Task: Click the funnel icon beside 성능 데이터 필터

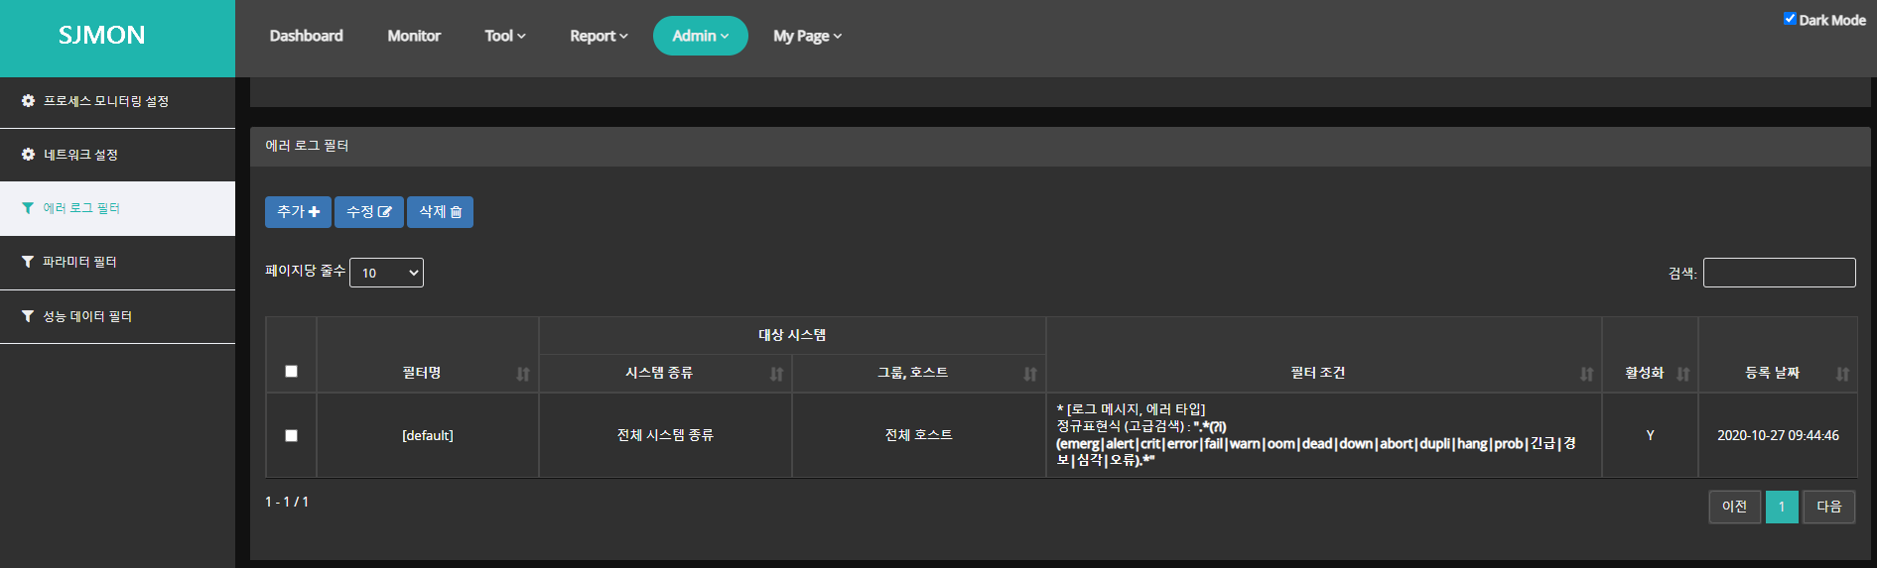Action: point(28,316)
